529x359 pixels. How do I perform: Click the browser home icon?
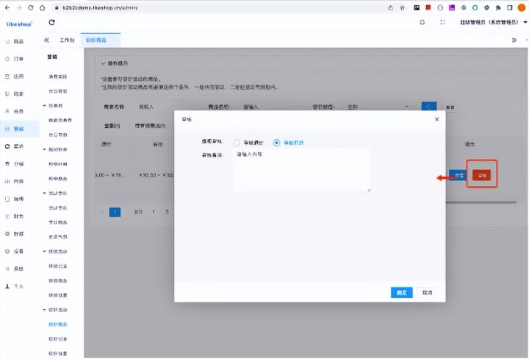click(42, 7)
